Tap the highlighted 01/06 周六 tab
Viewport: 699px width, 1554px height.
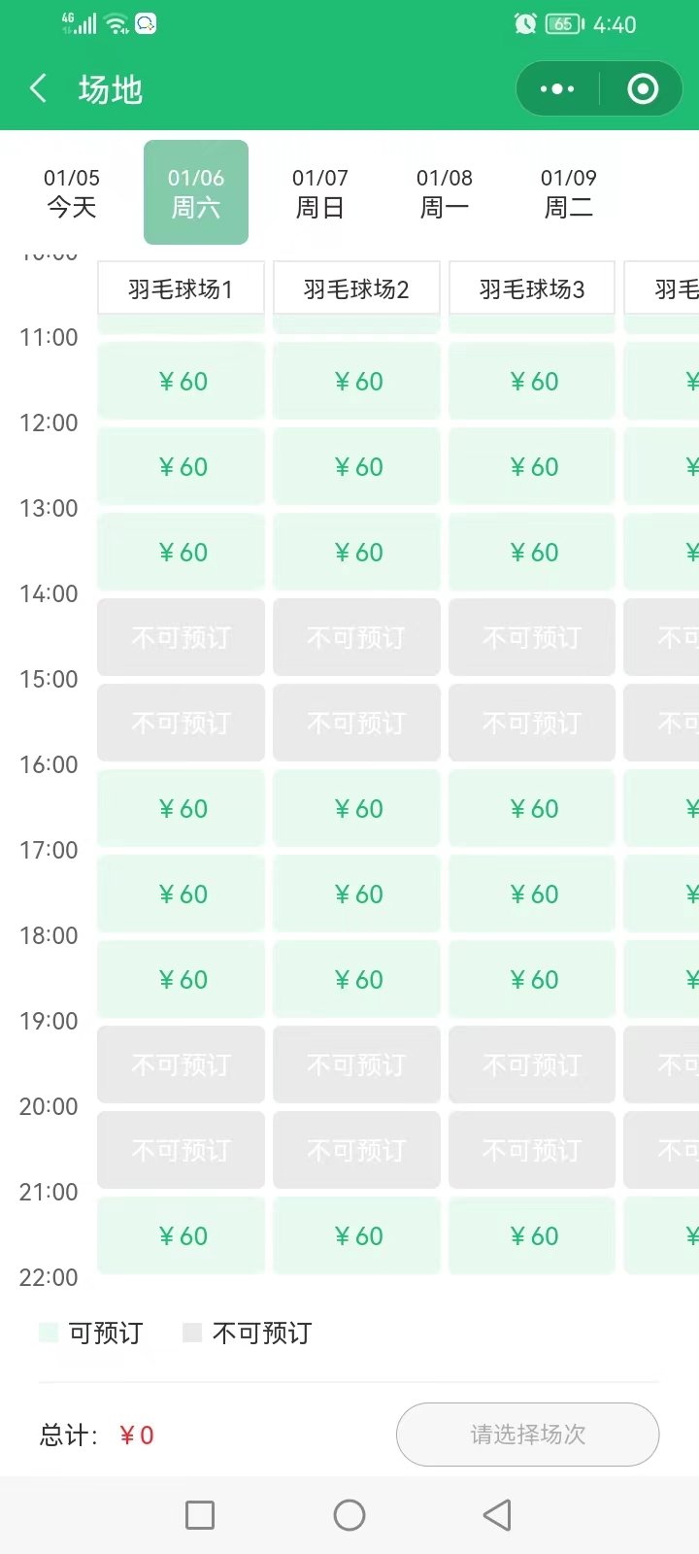[x=196, y=192]
